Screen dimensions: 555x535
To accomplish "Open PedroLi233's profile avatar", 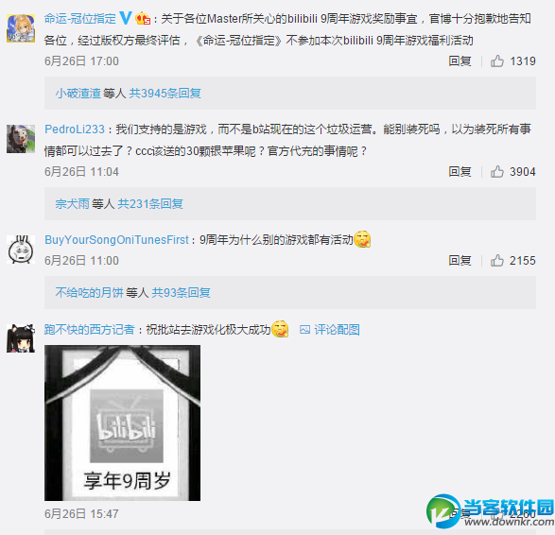I will pyautogui.click(x=21, y=139).
